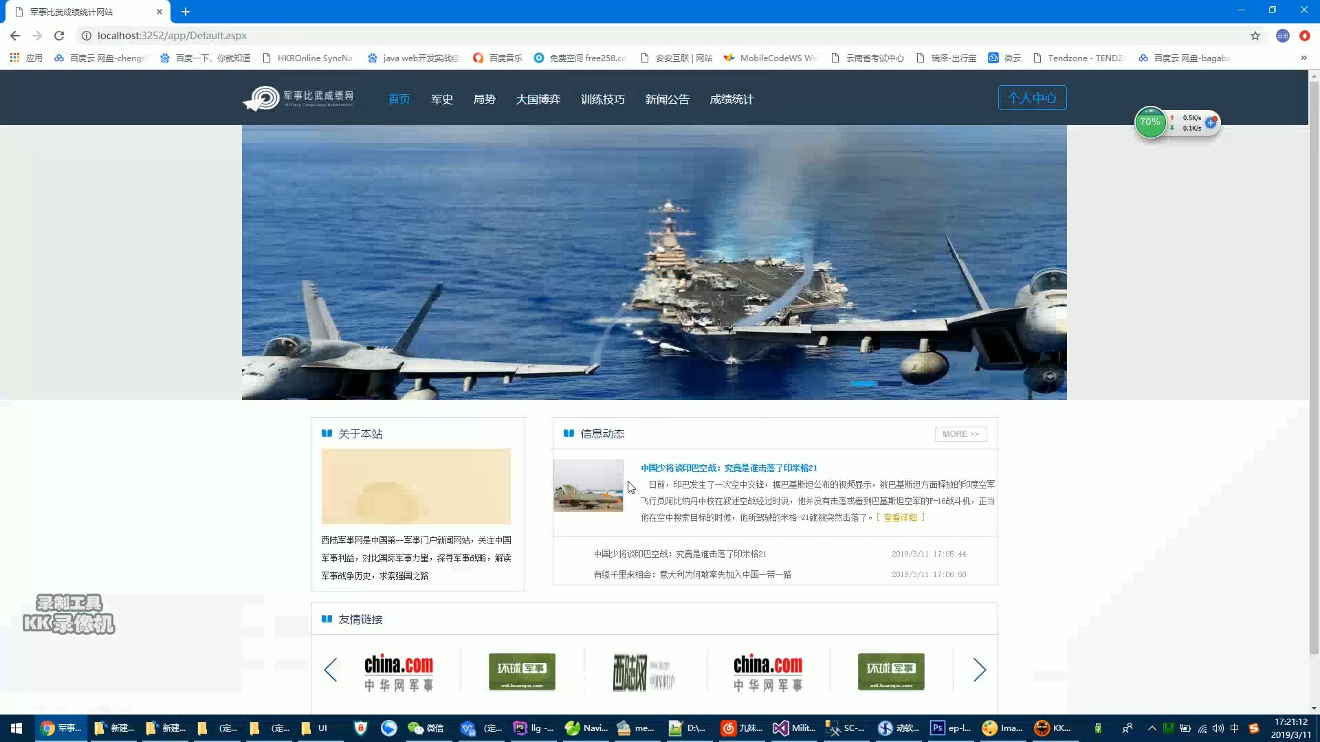The image size is (1320, 742).
Task: Click the address bar URL field
Action: click(x=660, y=36)
